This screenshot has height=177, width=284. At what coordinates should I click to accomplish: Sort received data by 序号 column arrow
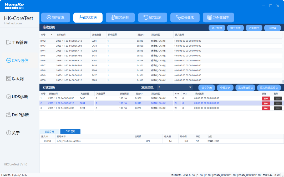(52, 35)
